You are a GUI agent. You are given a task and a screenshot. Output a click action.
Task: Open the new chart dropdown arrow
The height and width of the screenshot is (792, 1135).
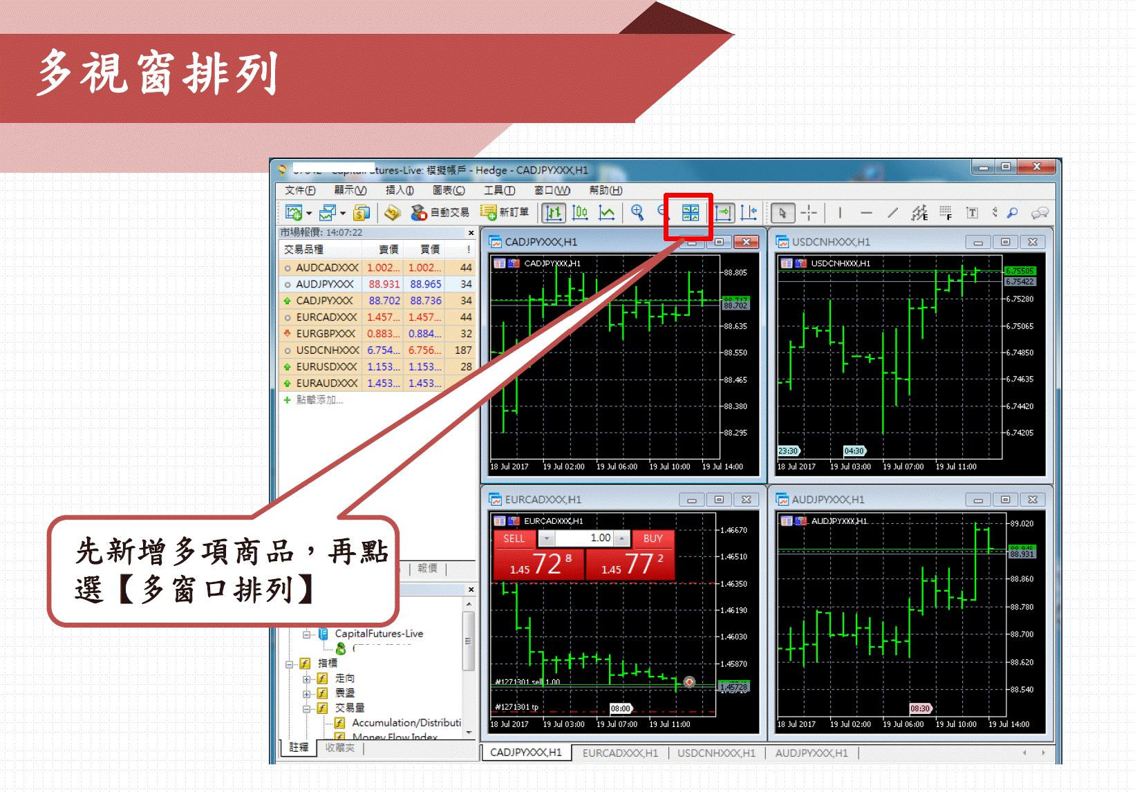coord(308,214)
